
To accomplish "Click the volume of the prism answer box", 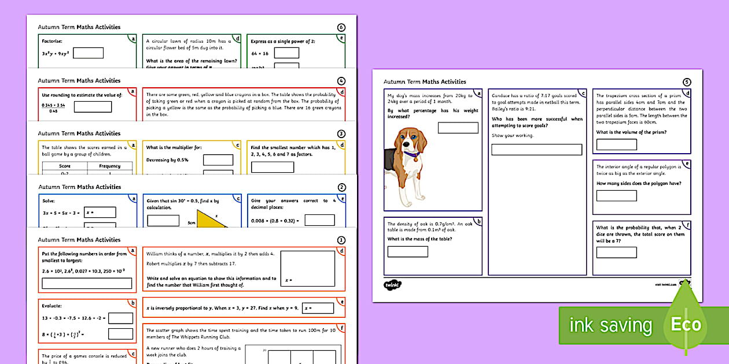I will [x=616, y=144].
